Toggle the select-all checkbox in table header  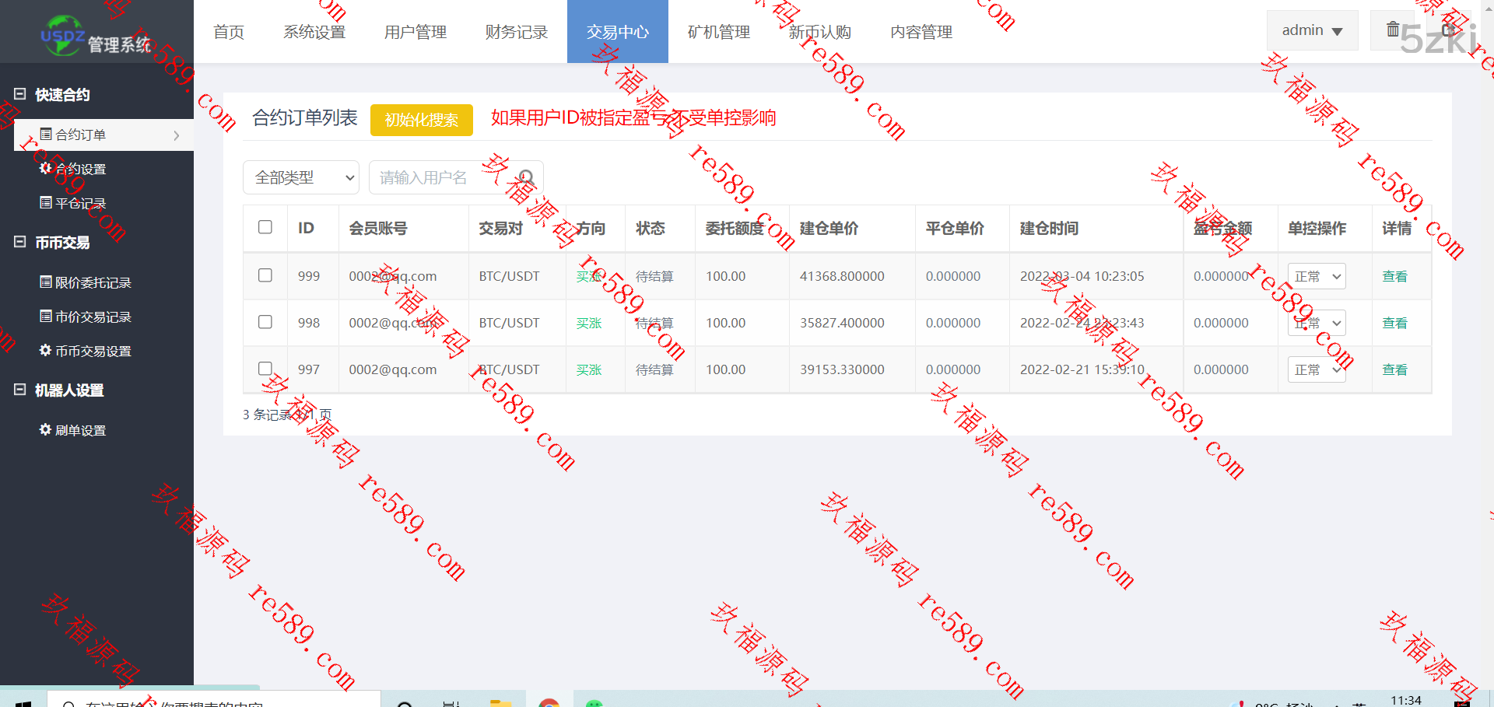click(x=265, y=227)
